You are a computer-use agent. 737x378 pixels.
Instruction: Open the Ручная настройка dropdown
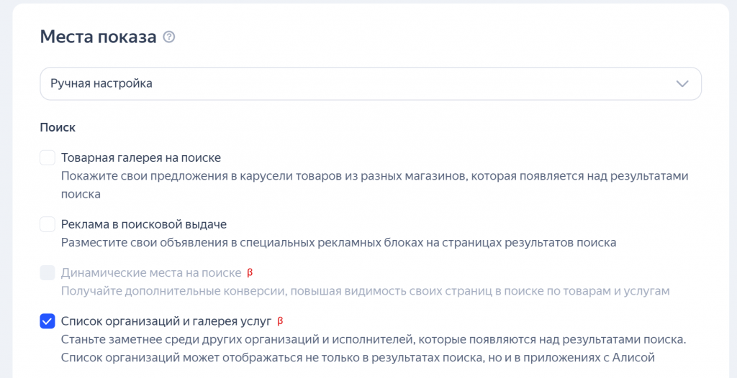pos(371,83)
